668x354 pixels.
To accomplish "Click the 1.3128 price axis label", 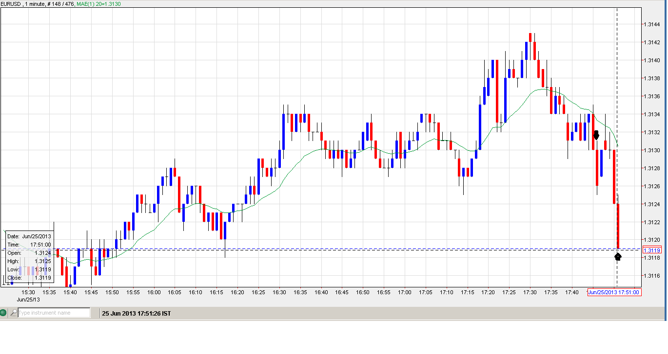I will 652,168.
